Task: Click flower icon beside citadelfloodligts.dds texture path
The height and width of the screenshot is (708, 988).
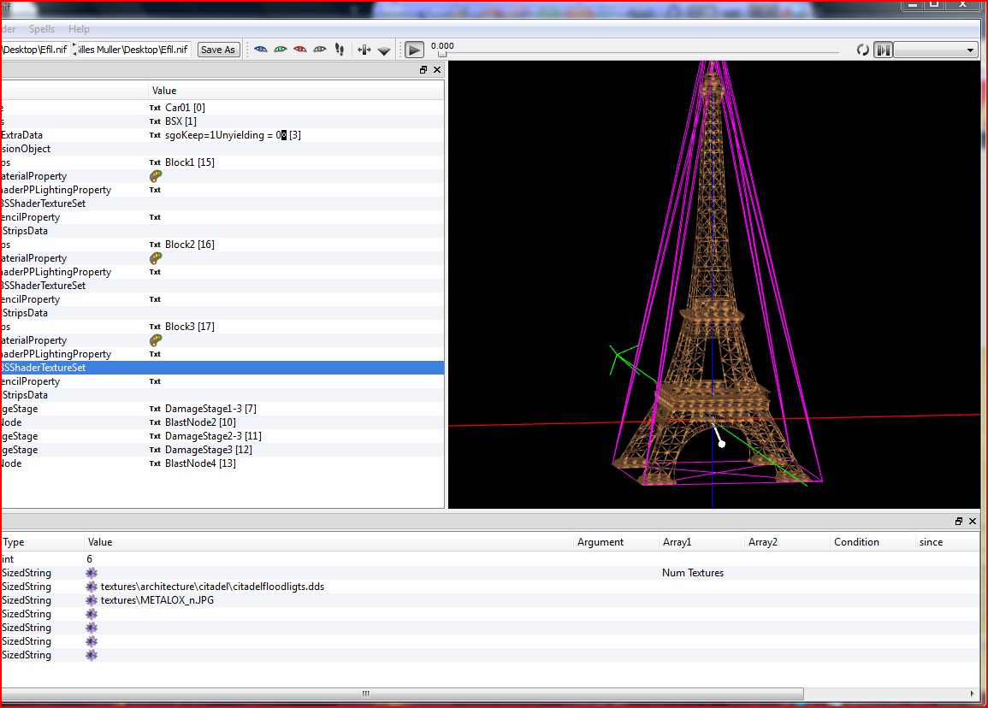Action: pyautogui.click(x=92, y=587)
